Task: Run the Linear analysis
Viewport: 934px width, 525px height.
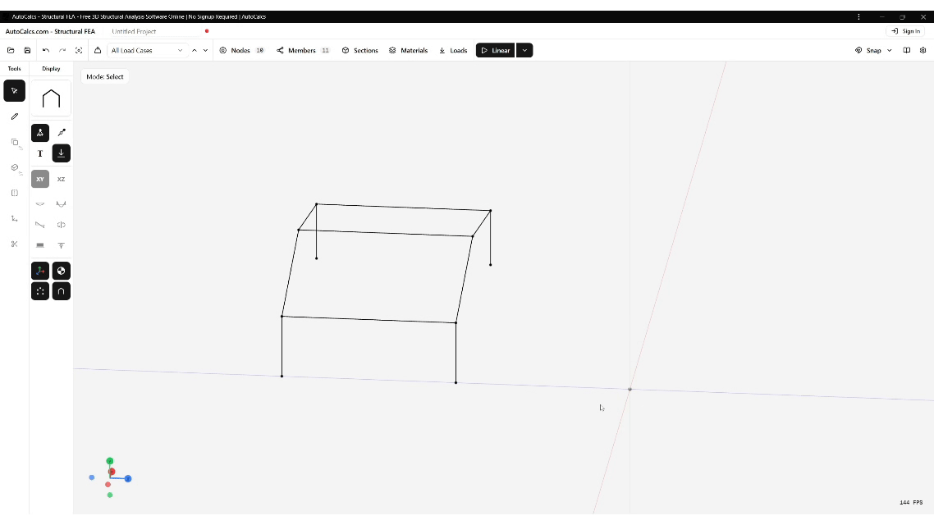Action: 495,50
